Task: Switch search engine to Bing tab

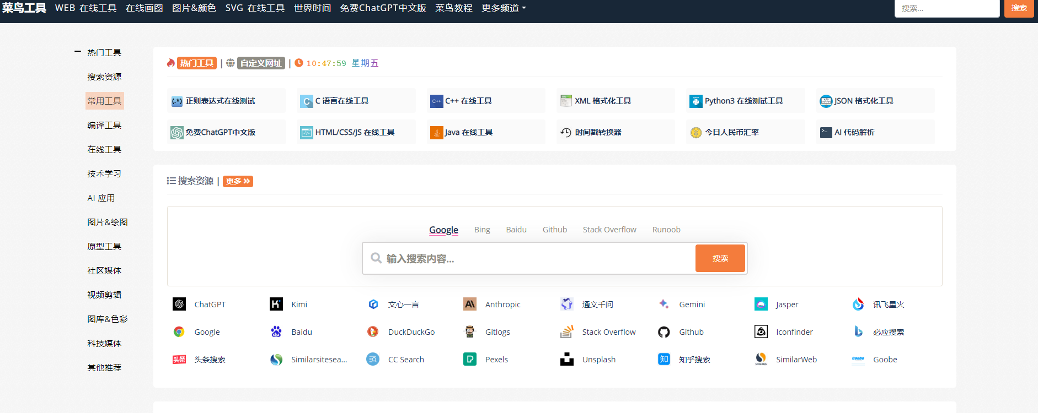Action: (x=482, y=230)
